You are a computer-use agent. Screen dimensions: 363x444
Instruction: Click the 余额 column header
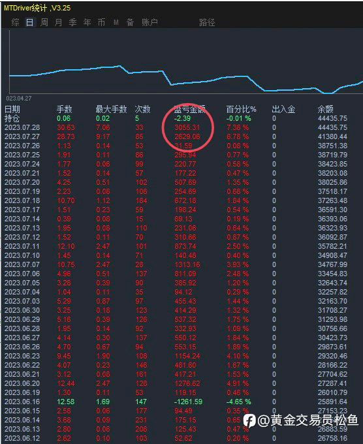(x=325, y=109)
